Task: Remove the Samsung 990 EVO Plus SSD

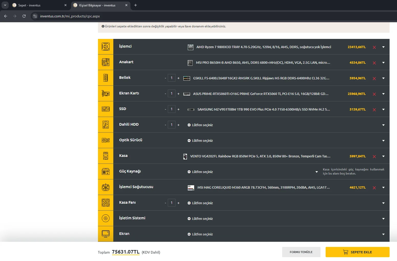Action: tap(374, 110)
